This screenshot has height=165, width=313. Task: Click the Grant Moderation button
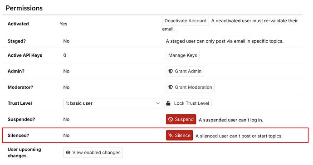(x=190, y=87)
